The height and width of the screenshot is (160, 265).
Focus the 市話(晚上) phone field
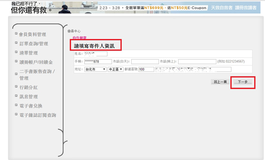[197, 62]
